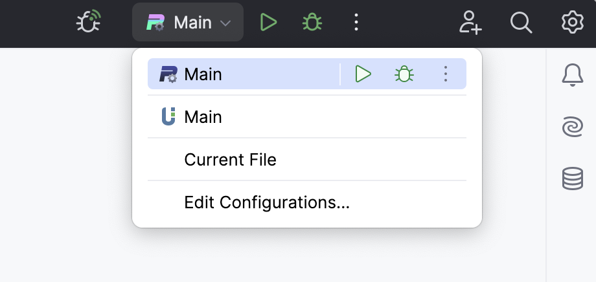596x282 pixels.
Task: Open the Main run configuration dropdown
Action: tap(188, 23)
